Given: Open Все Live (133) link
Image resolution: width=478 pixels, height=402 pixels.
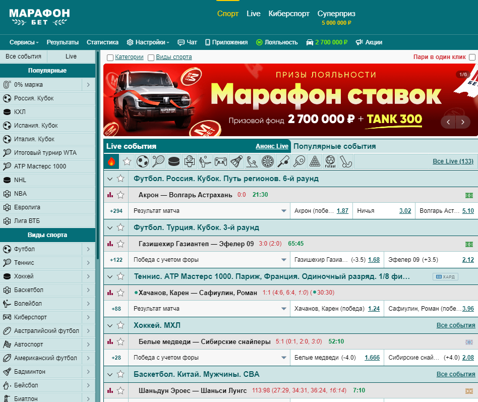Looking at the screenshot, I should coord(453,161).
